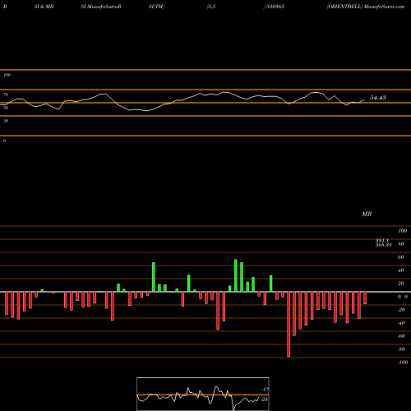Click the MR axis label -80

coord(401,349)
